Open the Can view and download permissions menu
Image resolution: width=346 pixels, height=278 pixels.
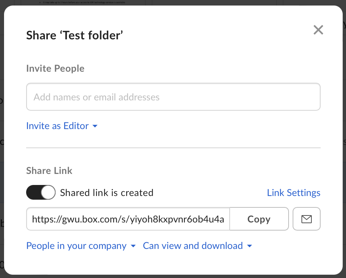click(x=193, y=246)
